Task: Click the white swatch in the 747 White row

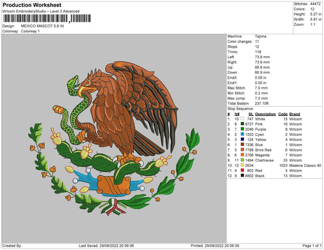Action: coord(242,119)
